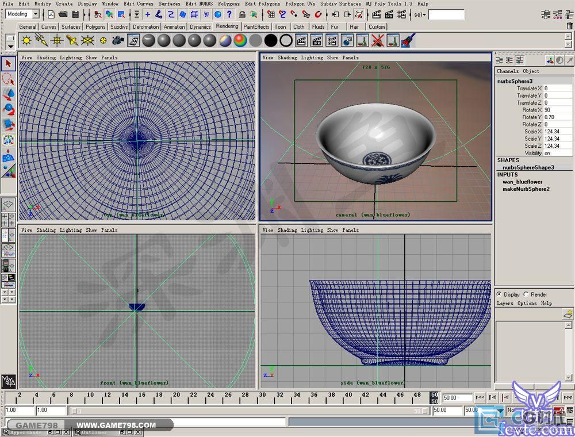The image size is (575, 437).
Task: Open the Create menu
Action: click(64, 3)
